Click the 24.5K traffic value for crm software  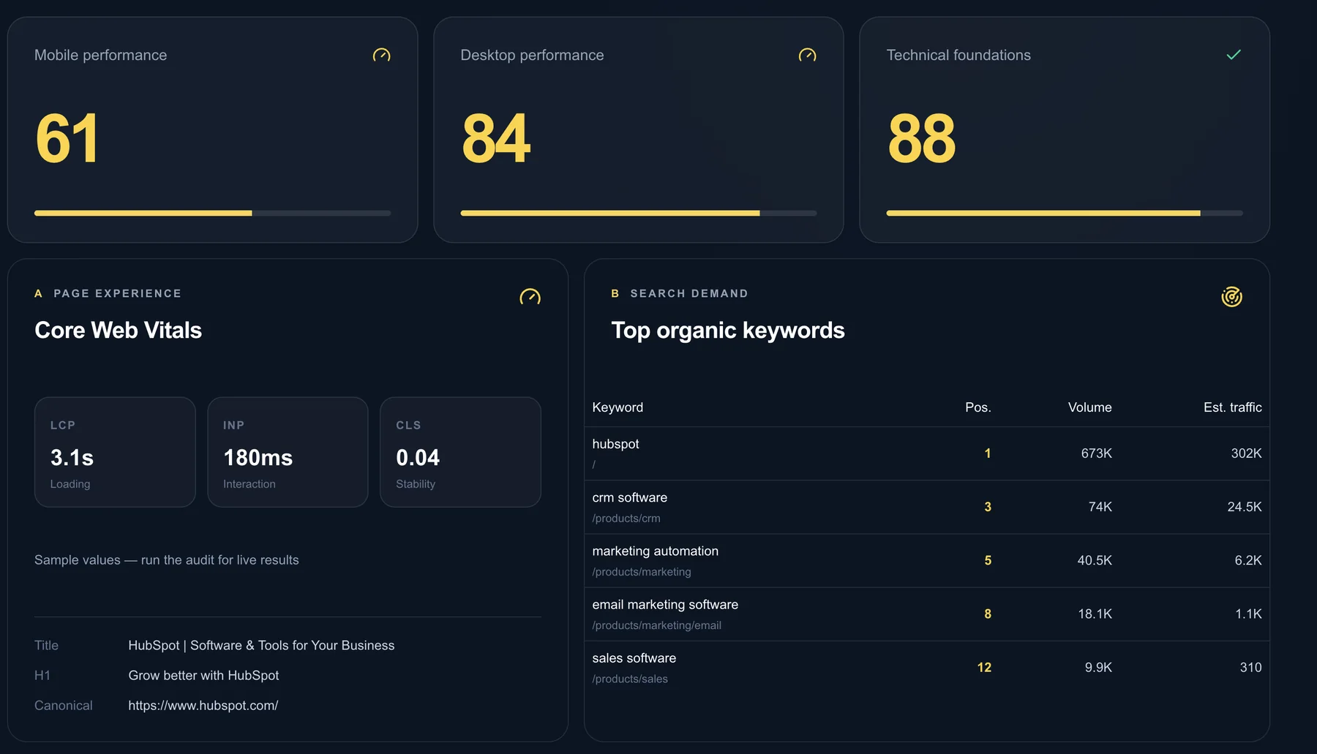coord(1244,507)
